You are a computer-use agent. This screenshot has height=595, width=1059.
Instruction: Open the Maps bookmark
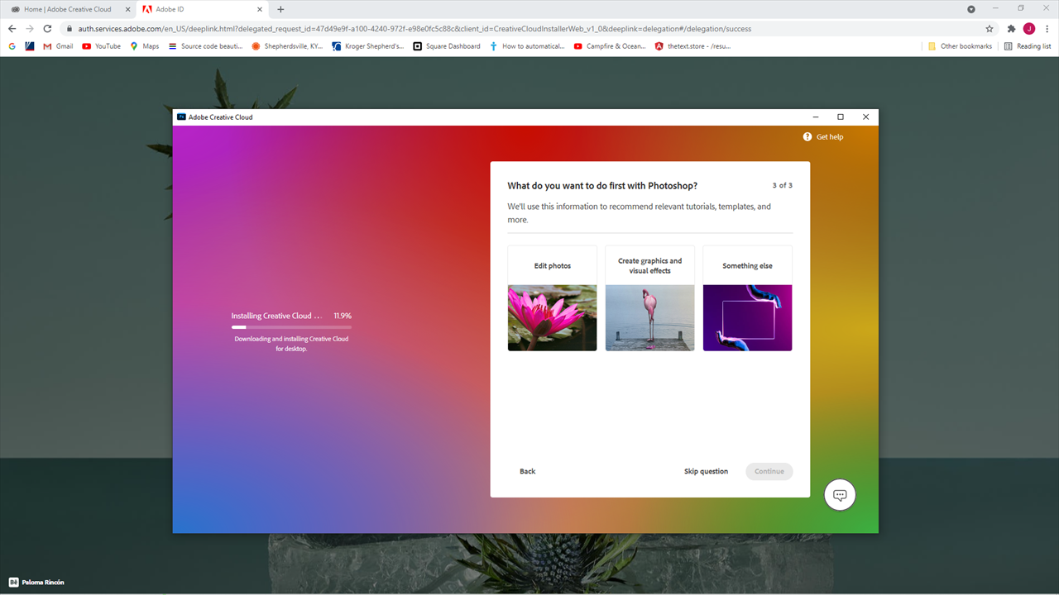[x=145, y=46]
